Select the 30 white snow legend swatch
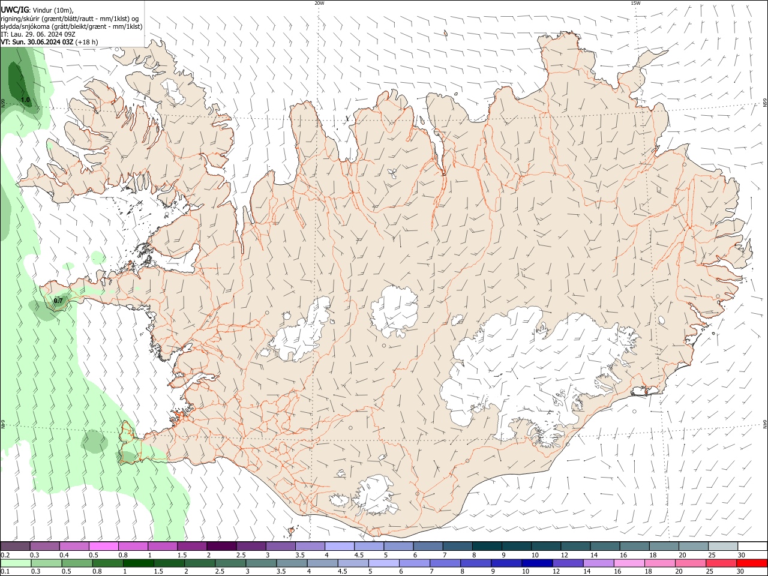The width and height of the screenshot is (768, 576). point(753,547)
